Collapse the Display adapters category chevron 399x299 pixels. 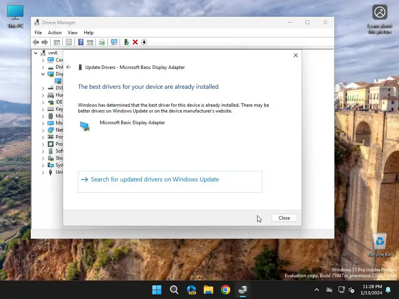43,74
